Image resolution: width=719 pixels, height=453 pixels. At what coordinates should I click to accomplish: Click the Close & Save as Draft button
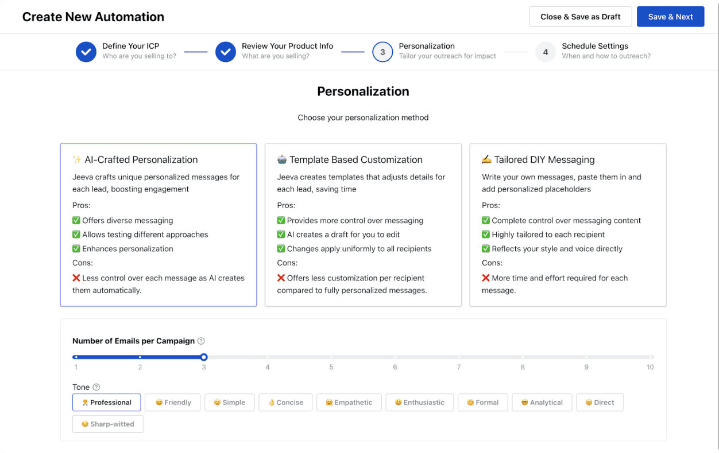point(581,17)
